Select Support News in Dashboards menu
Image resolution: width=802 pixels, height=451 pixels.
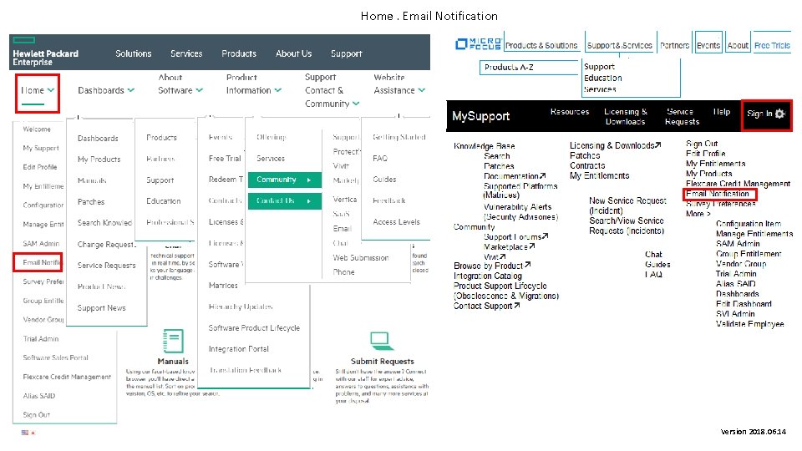pos(101,308)
